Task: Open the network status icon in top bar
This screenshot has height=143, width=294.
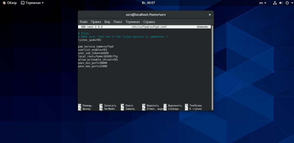Action: (x=275, y=3)
